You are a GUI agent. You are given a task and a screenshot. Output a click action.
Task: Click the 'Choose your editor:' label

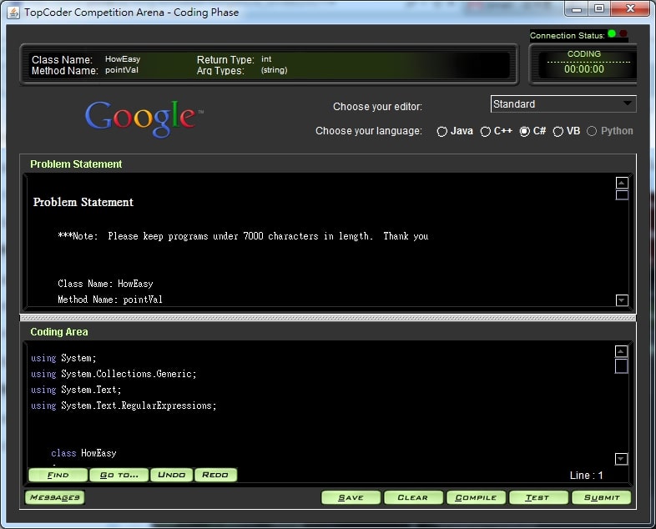point(377,107)
